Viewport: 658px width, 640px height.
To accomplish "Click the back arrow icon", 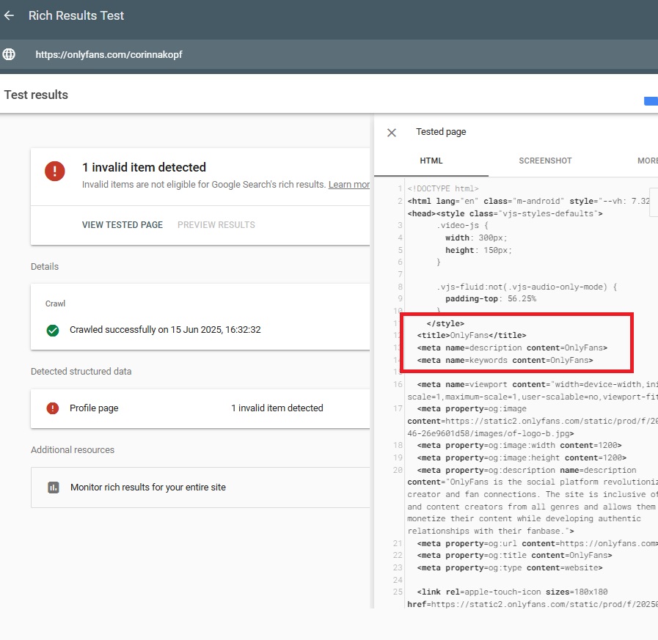I will [9, 15].
